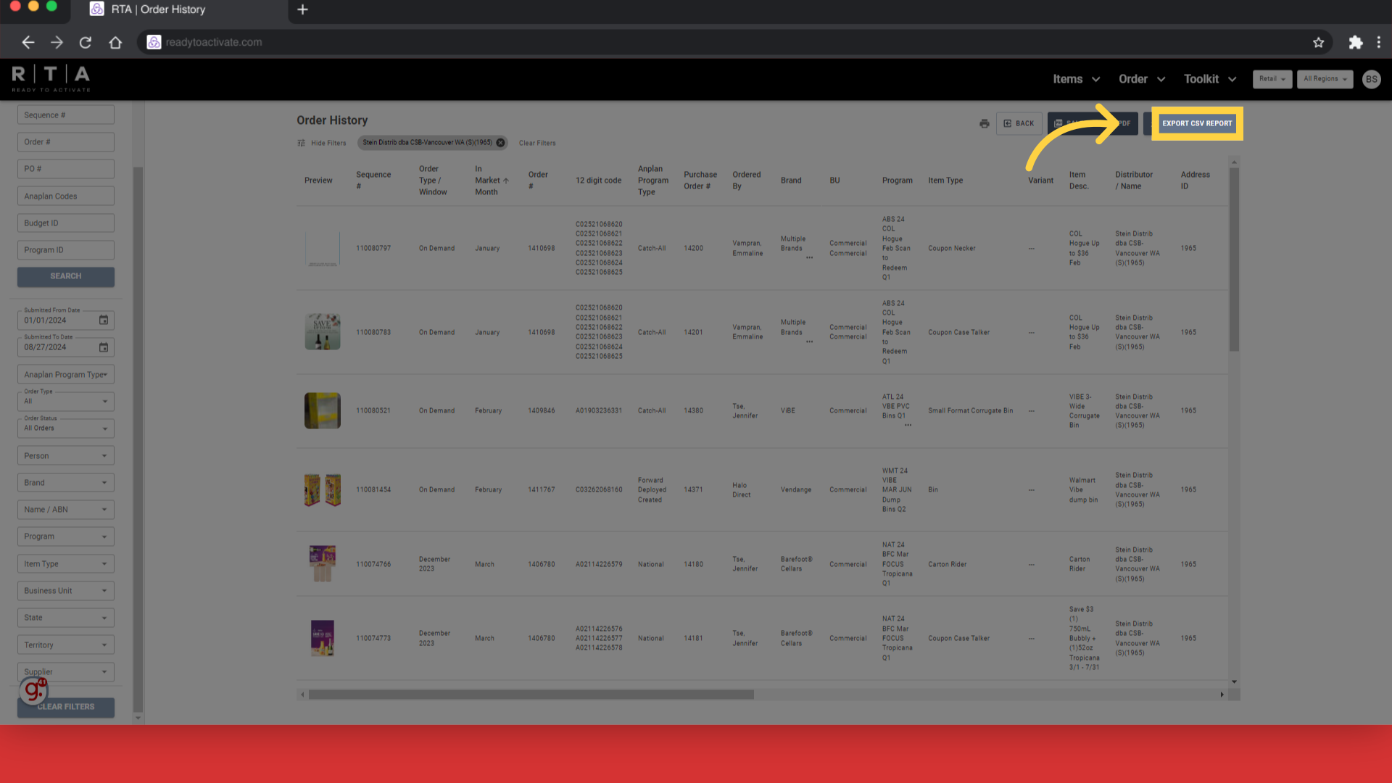Screen dimensions: 1392x783
Task: Open Submitted To Date calendar picker
Action: [x=104, y=347]
